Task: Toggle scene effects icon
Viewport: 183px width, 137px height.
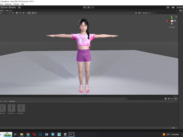Action: point(23,13)
